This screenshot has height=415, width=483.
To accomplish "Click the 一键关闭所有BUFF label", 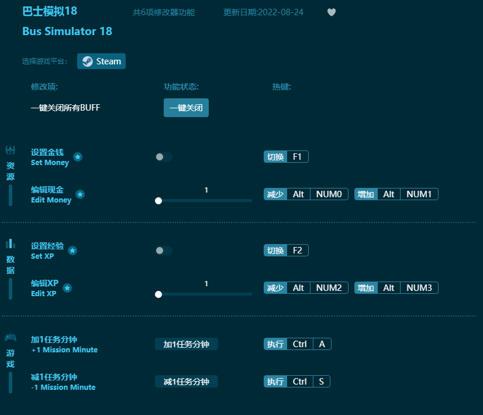I will coord(65,108).
